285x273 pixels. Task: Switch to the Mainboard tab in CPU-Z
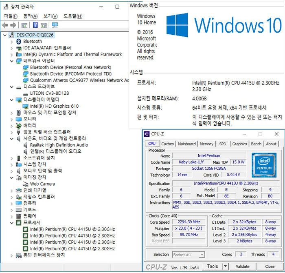tap(186, 144)
